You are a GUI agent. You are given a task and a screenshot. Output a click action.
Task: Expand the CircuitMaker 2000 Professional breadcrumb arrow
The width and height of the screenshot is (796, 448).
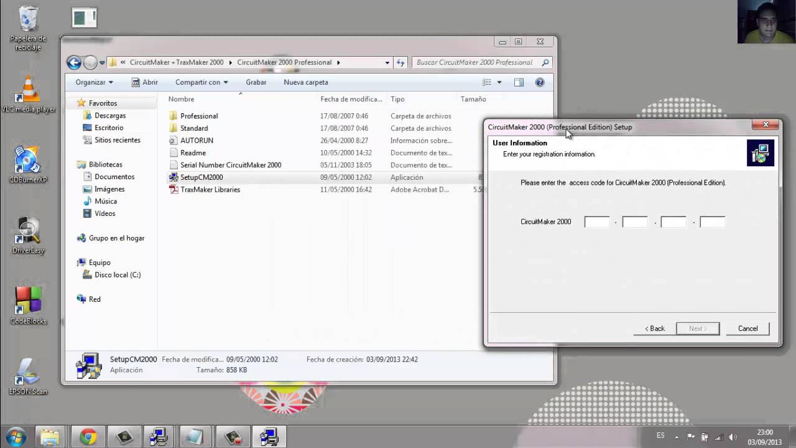(x=338, y=62)
